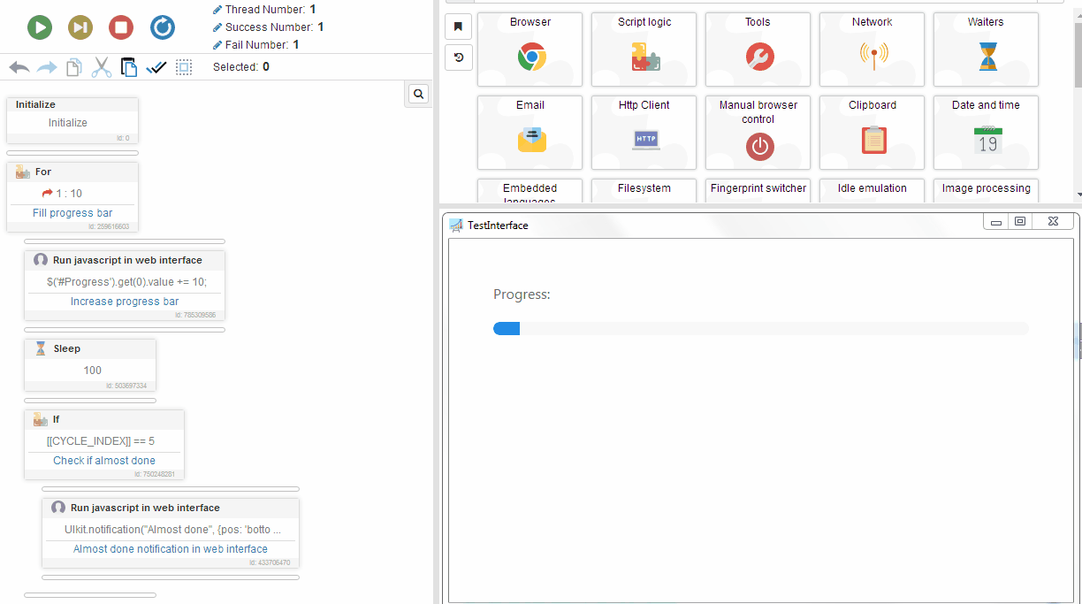This screenshot has height=604, width=1082.
Task: Click the Selected: 0 counter
Action: pyautogui.click(x=241, y=67)
